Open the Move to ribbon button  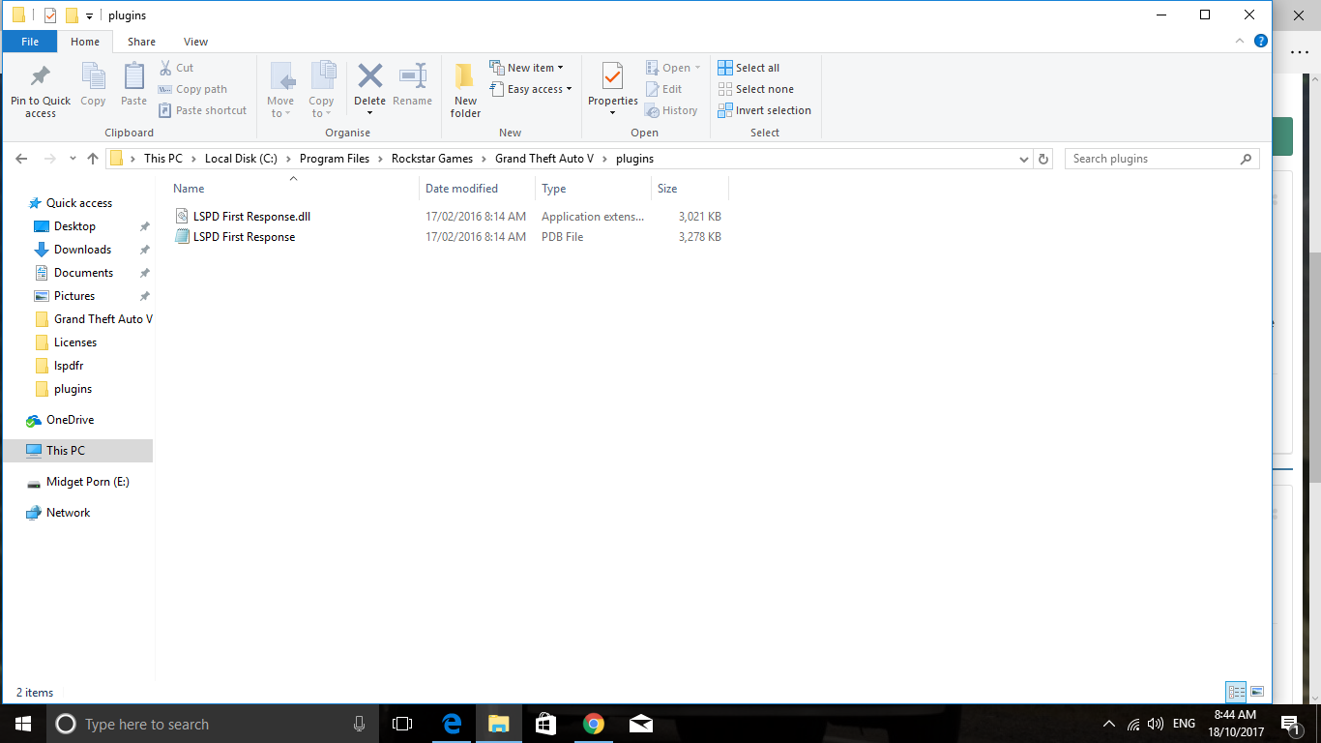point(280,90)
